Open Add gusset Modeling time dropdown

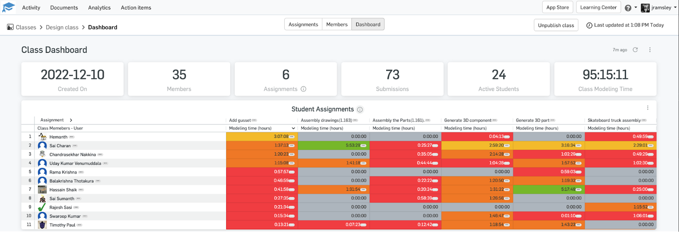tap(293, 128)
